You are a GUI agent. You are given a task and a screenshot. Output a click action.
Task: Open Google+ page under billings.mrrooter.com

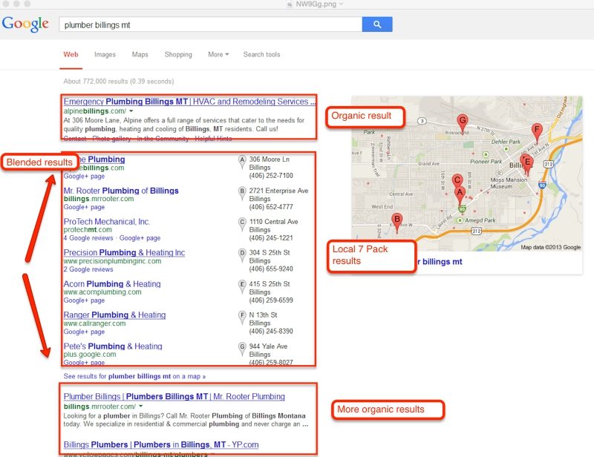tap(84, 207)
